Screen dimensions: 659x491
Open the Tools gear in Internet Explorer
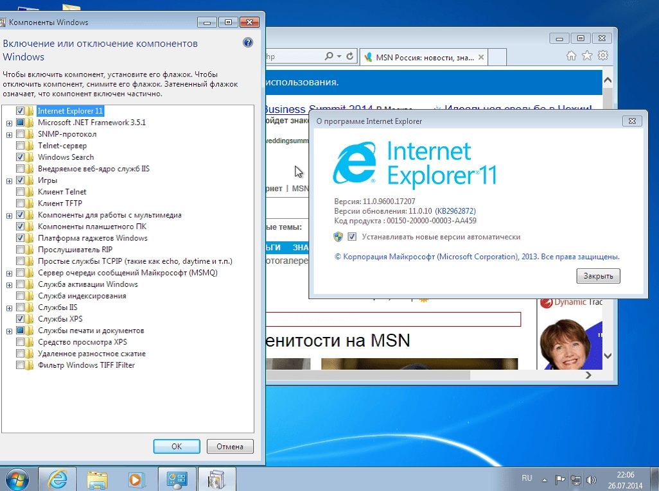point(603,56)
